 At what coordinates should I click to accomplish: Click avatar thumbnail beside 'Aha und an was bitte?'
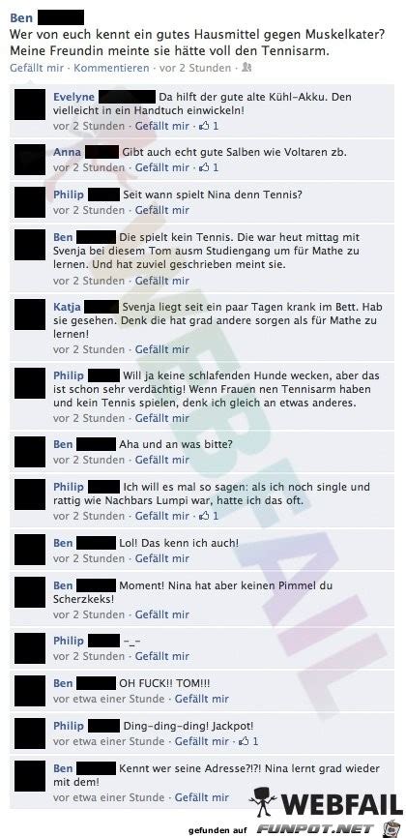point(30,452)
